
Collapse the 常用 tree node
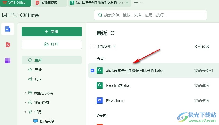point(25,112)
